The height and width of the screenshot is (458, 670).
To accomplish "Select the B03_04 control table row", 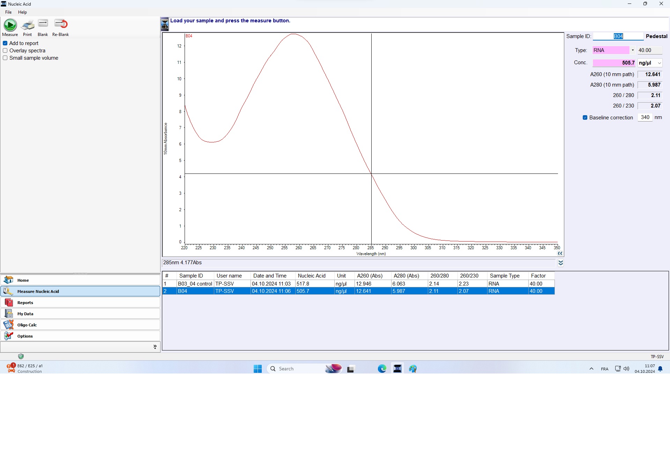I will [x=195, y=284].
